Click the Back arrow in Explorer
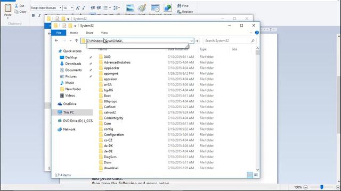The image size is (341, 191). (x=56, y=40)
